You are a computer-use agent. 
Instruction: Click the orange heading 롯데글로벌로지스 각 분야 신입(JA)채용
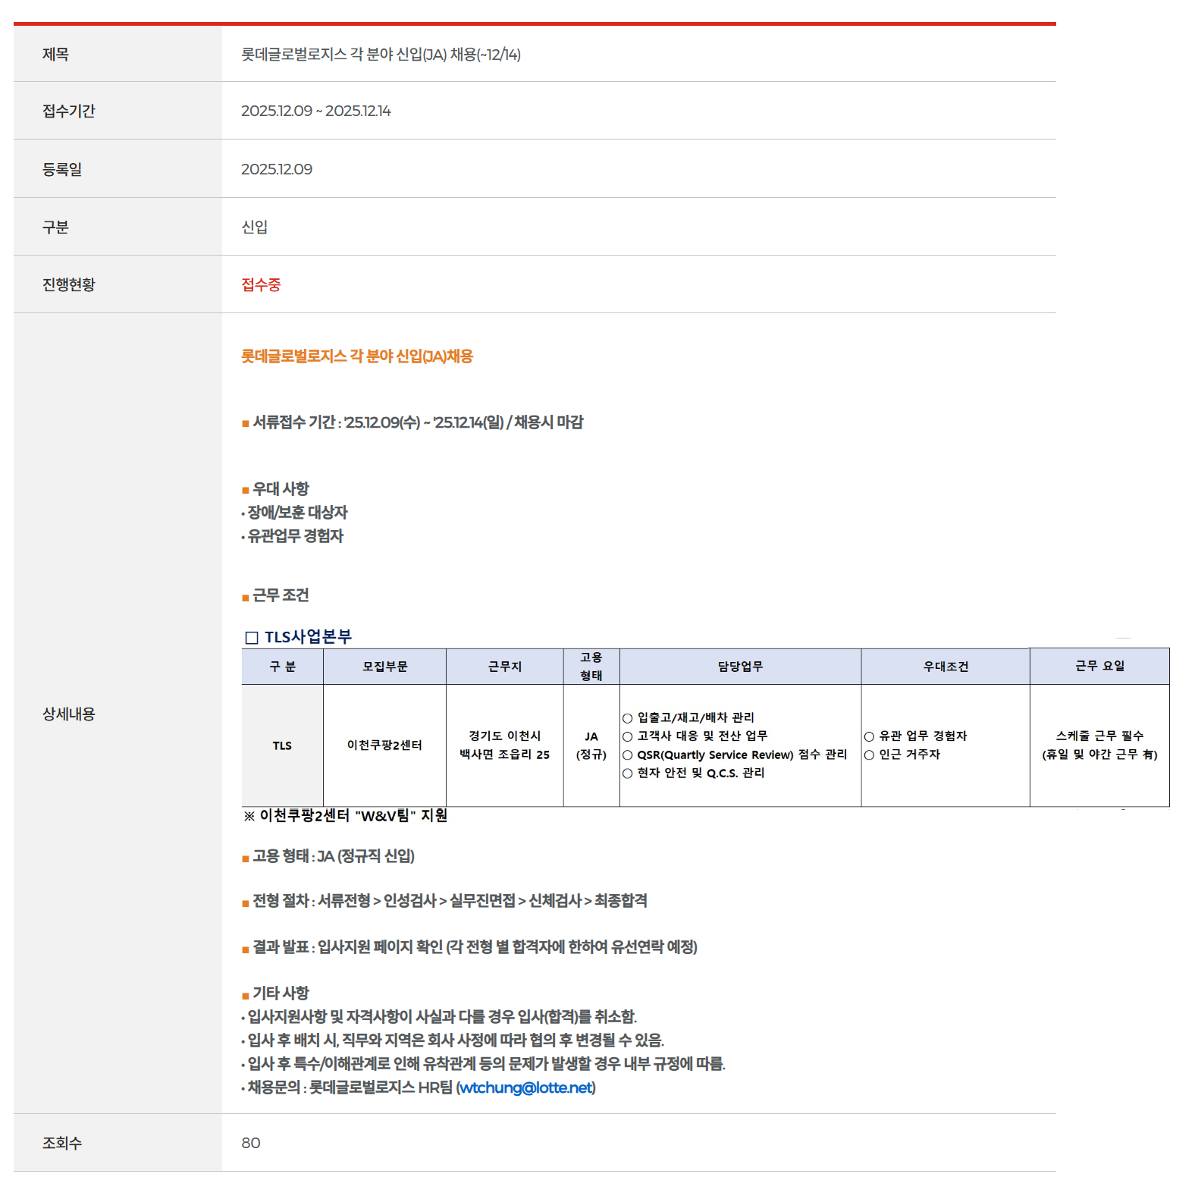pyautogui.click(x=356, y=356)
